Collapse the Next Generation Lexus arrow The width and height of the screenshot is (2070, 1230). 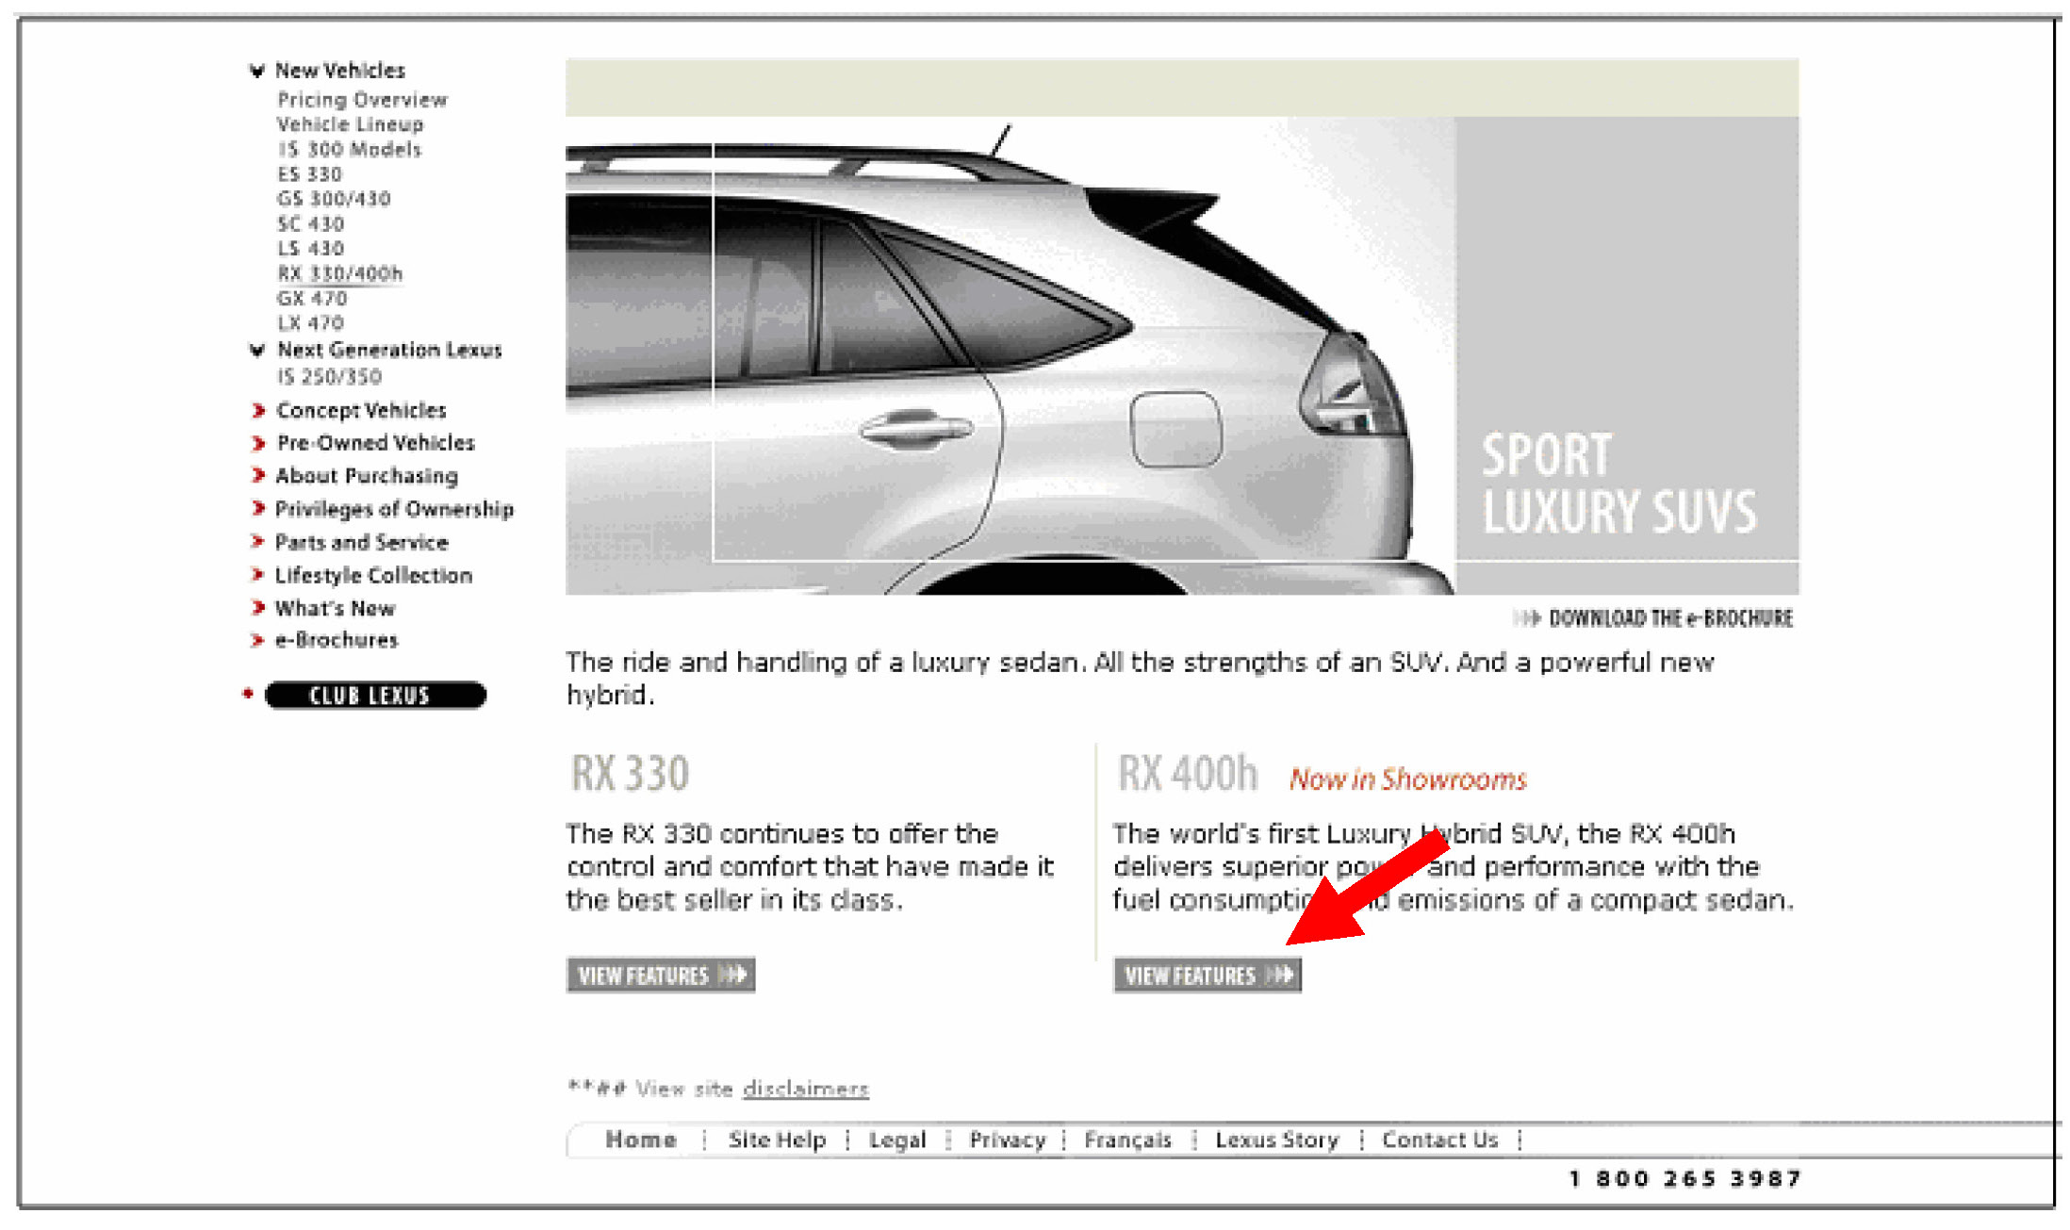pos(256,351)
